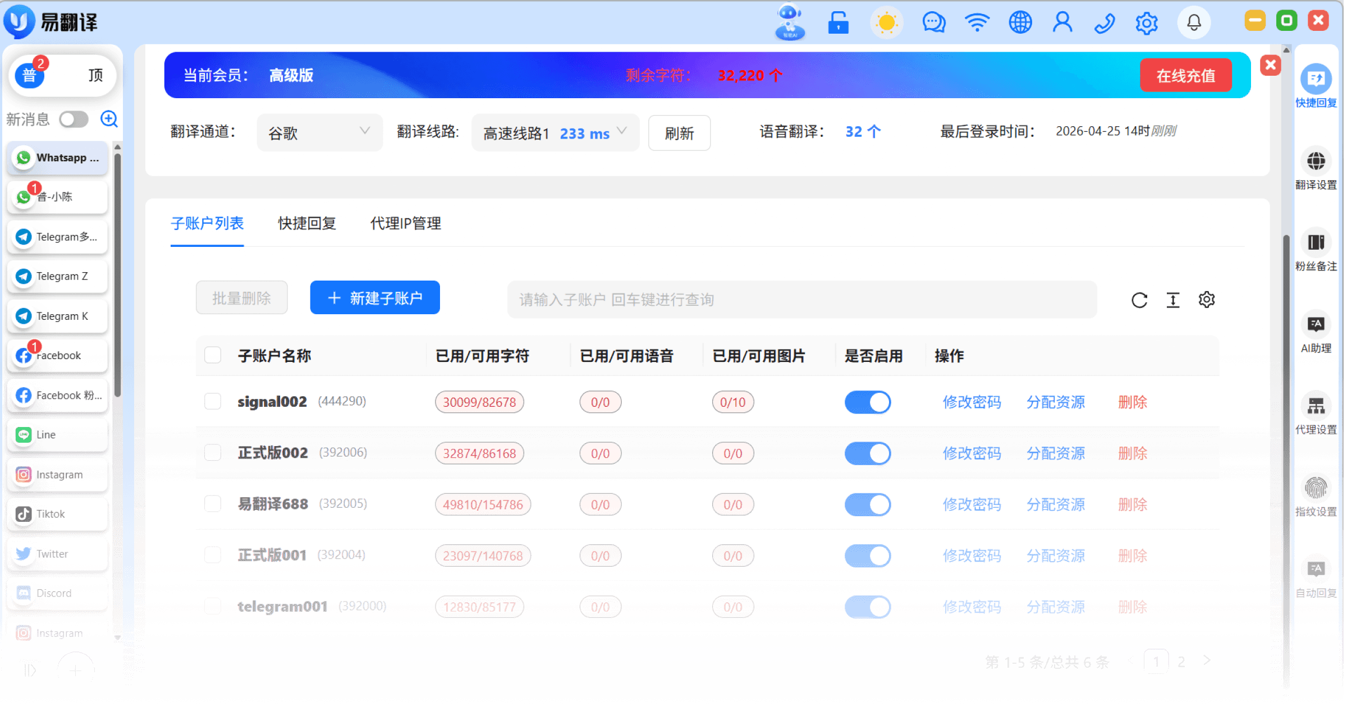Disable the 正式版001 enabled switch
Screen dimensions: 1347x707
tap(868, 556)
